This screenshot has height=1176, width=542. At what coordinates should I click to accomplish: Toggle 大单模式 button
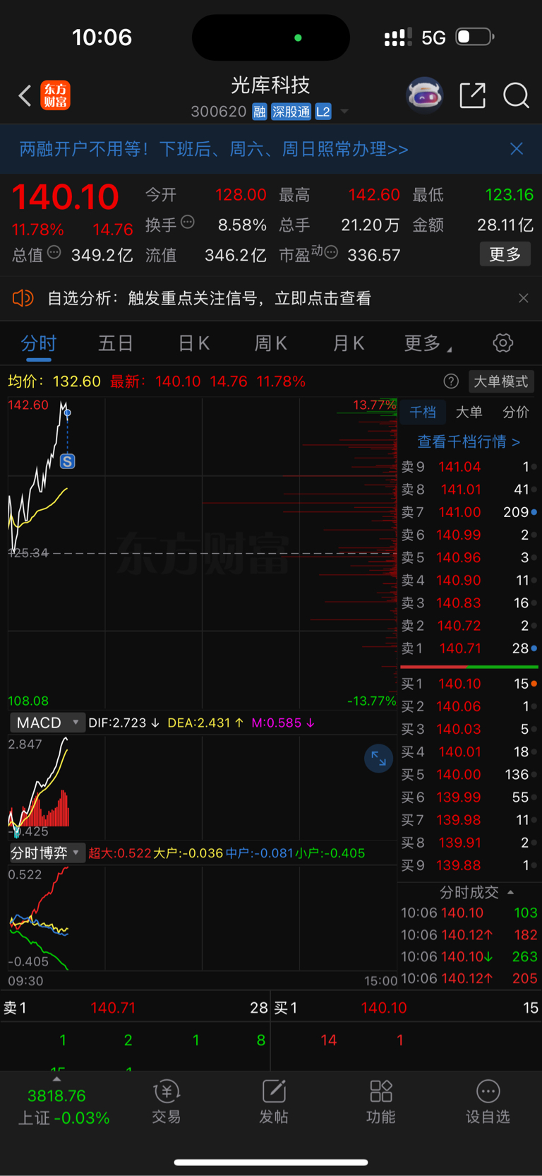tap(500, 381)
